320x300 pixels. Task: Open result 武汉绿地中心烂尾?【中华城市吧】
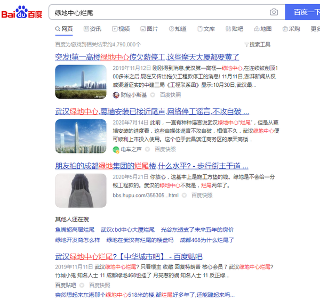pos(129,256)
